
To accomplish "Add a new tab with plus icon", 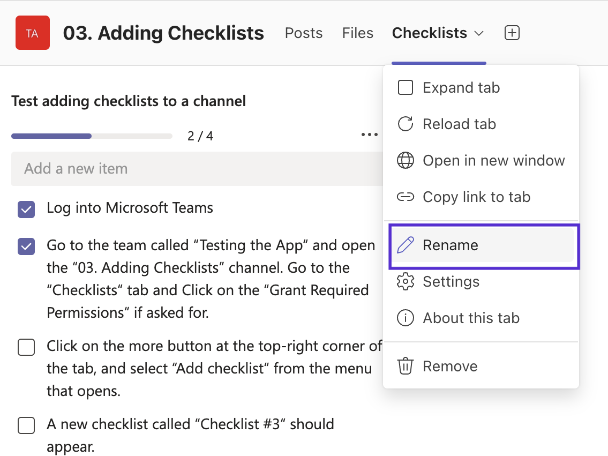I will click(512, 33).
